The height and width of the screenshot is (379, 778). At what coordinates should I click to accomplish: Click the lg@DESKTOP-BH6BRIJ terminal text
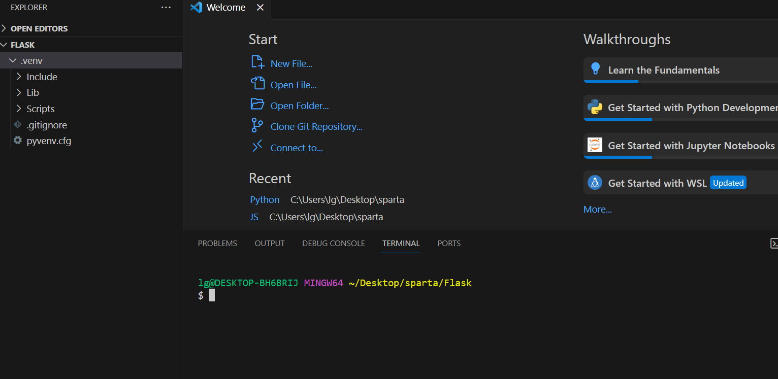(248, 283)
